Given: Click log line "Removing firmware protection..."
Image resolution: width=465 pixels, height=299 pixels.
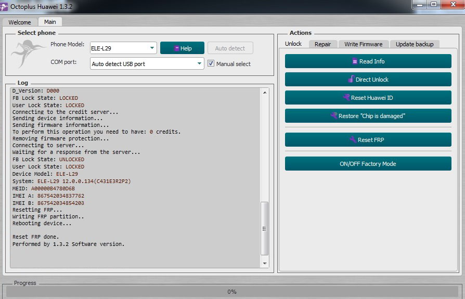Looking at the screenshot, I should (x=60, y=138).
